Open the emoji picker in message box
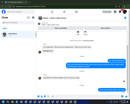 point(122,96)
